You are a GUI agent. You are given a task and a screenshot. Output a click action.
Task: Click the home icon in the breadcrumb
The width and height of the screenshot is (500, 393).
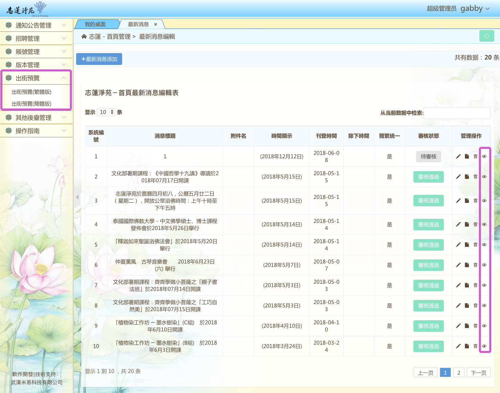(84, 37)
